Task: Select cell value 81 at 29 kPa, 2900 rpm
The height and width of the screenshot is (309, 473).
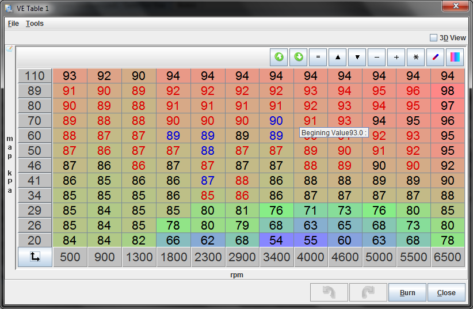Action: click(242, 211)
